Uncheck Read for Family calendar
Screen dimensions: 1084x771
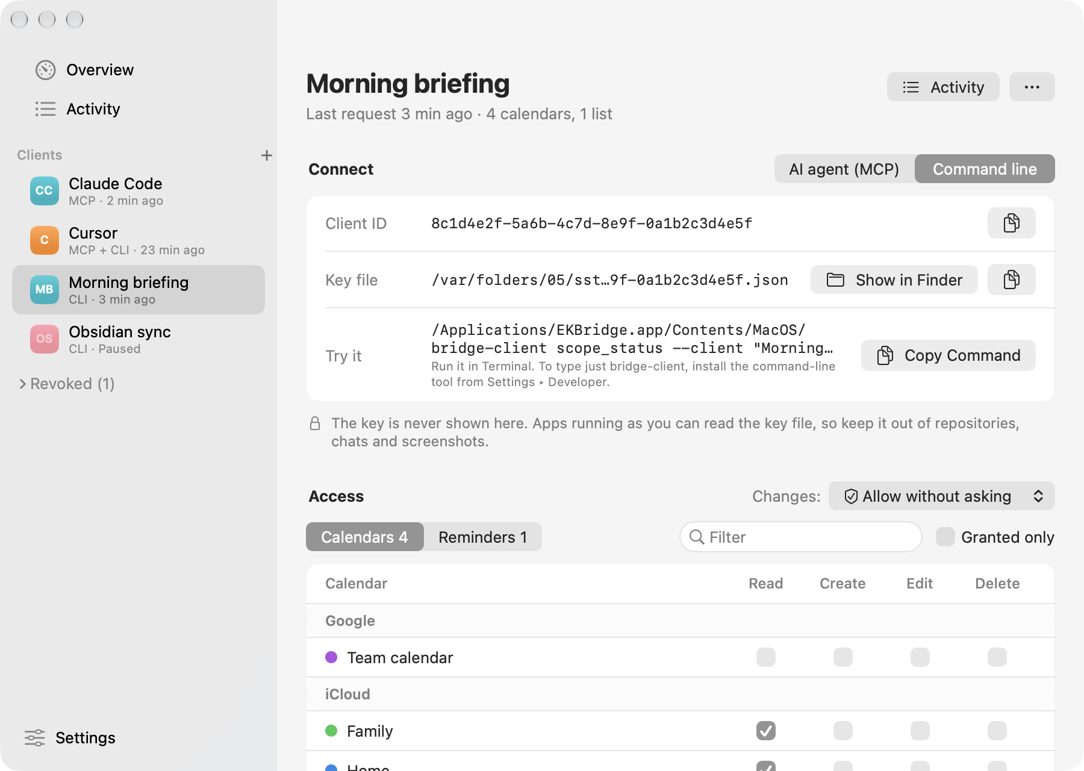(x=766, y=731)
